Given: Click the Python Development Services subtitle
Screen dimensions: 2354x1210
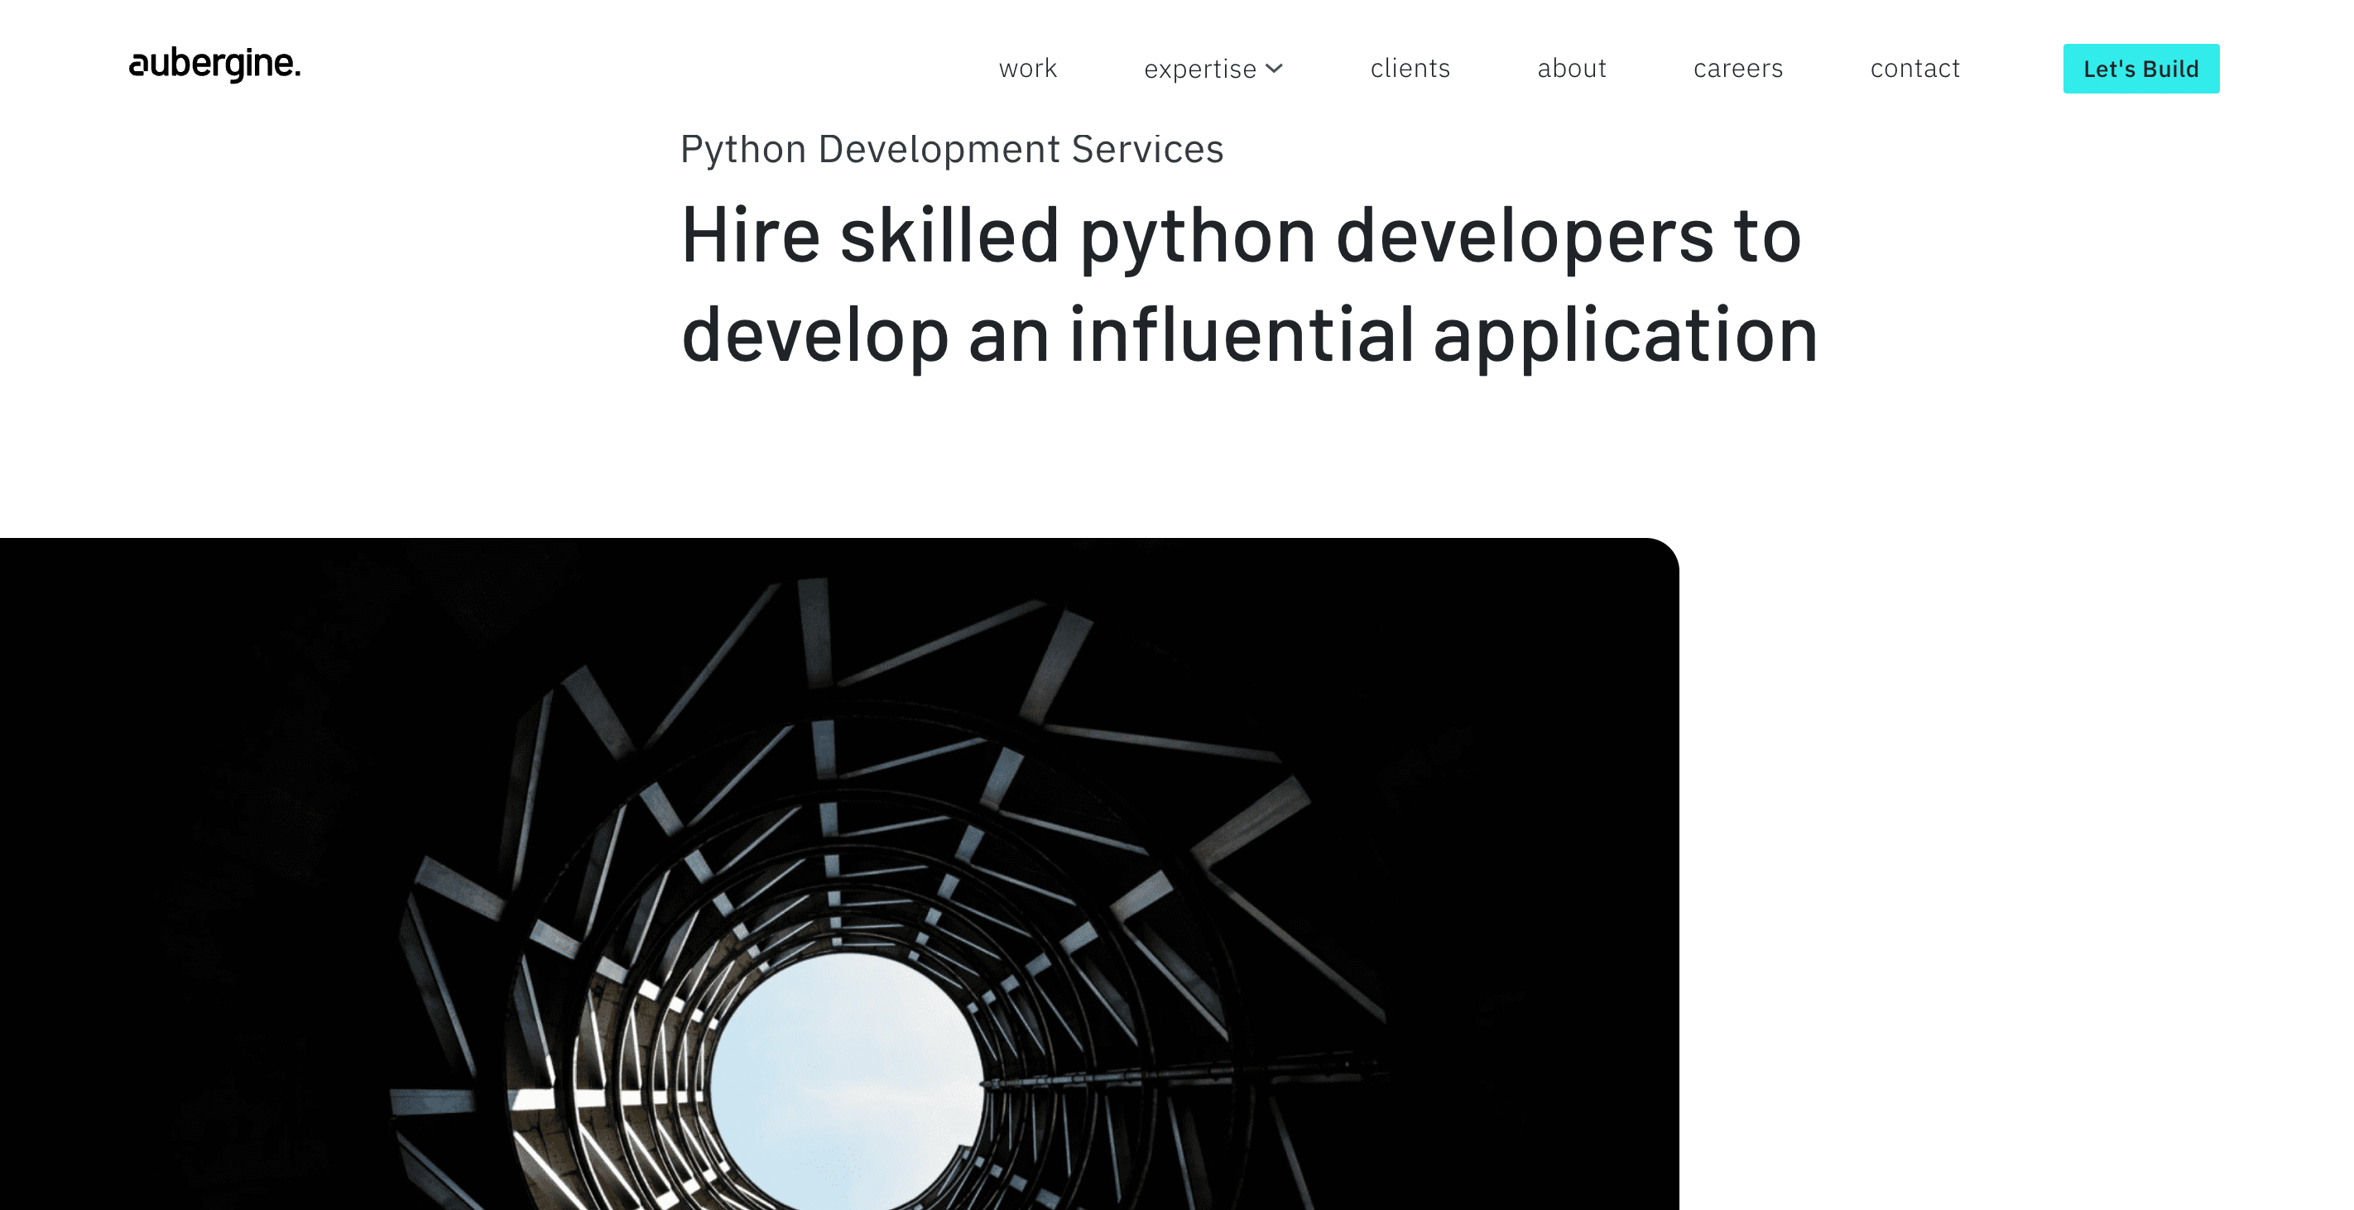Looking at the screenshot, I should coord(951,149).
